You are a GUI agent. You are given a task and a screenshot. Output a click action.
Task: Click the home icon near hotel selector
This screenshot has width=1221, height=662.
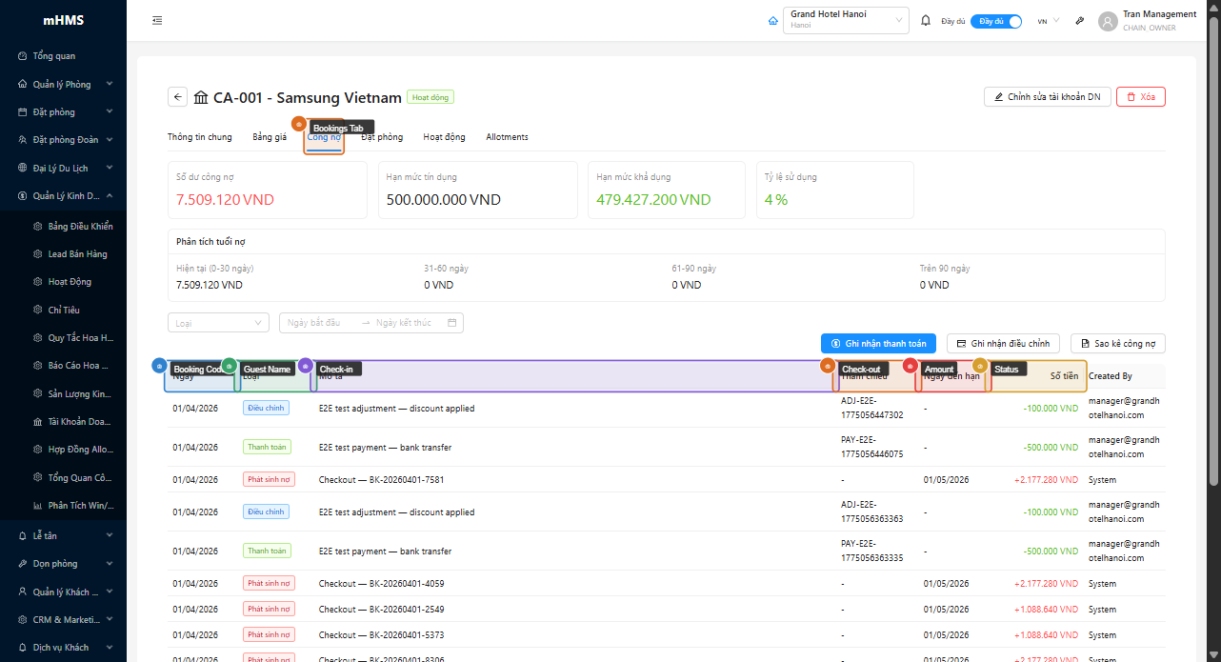click(x=773, y=21)
